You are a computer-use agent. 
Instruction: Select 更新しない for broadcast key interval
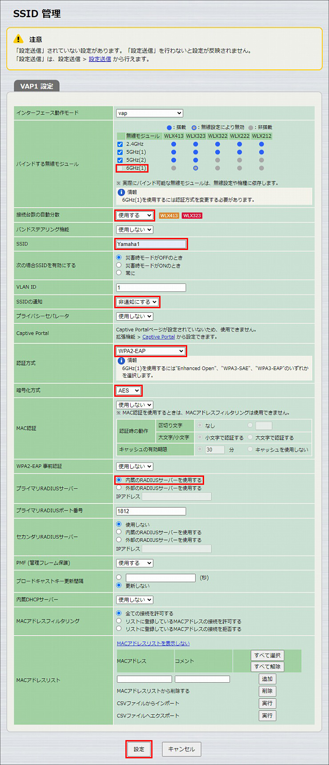click(x=119, y=585)
